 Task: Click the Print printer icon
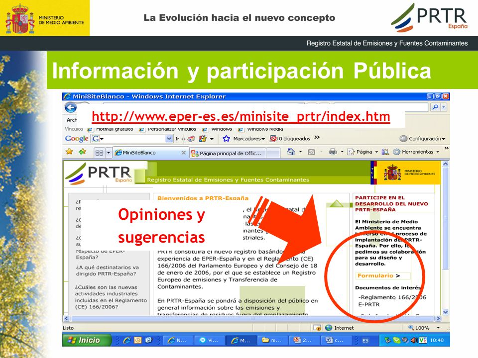point(333,152)
